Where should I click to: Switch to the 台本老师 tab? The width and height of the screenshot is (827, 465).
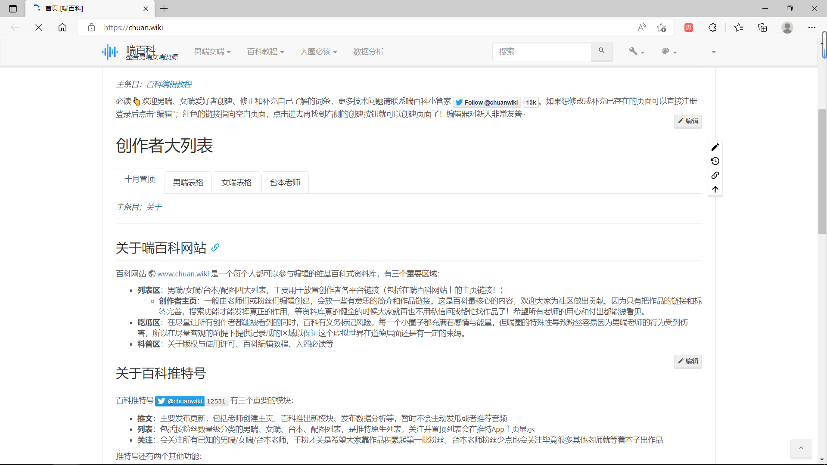285,183
